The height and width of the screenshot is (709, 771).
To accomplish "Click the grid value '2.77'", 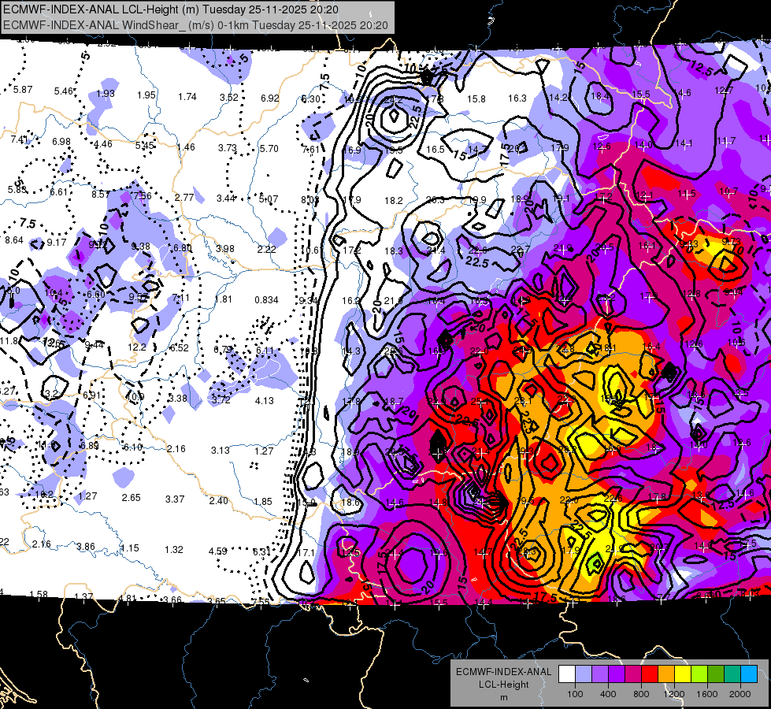I will pyautogui.click(x=184, y=197).
